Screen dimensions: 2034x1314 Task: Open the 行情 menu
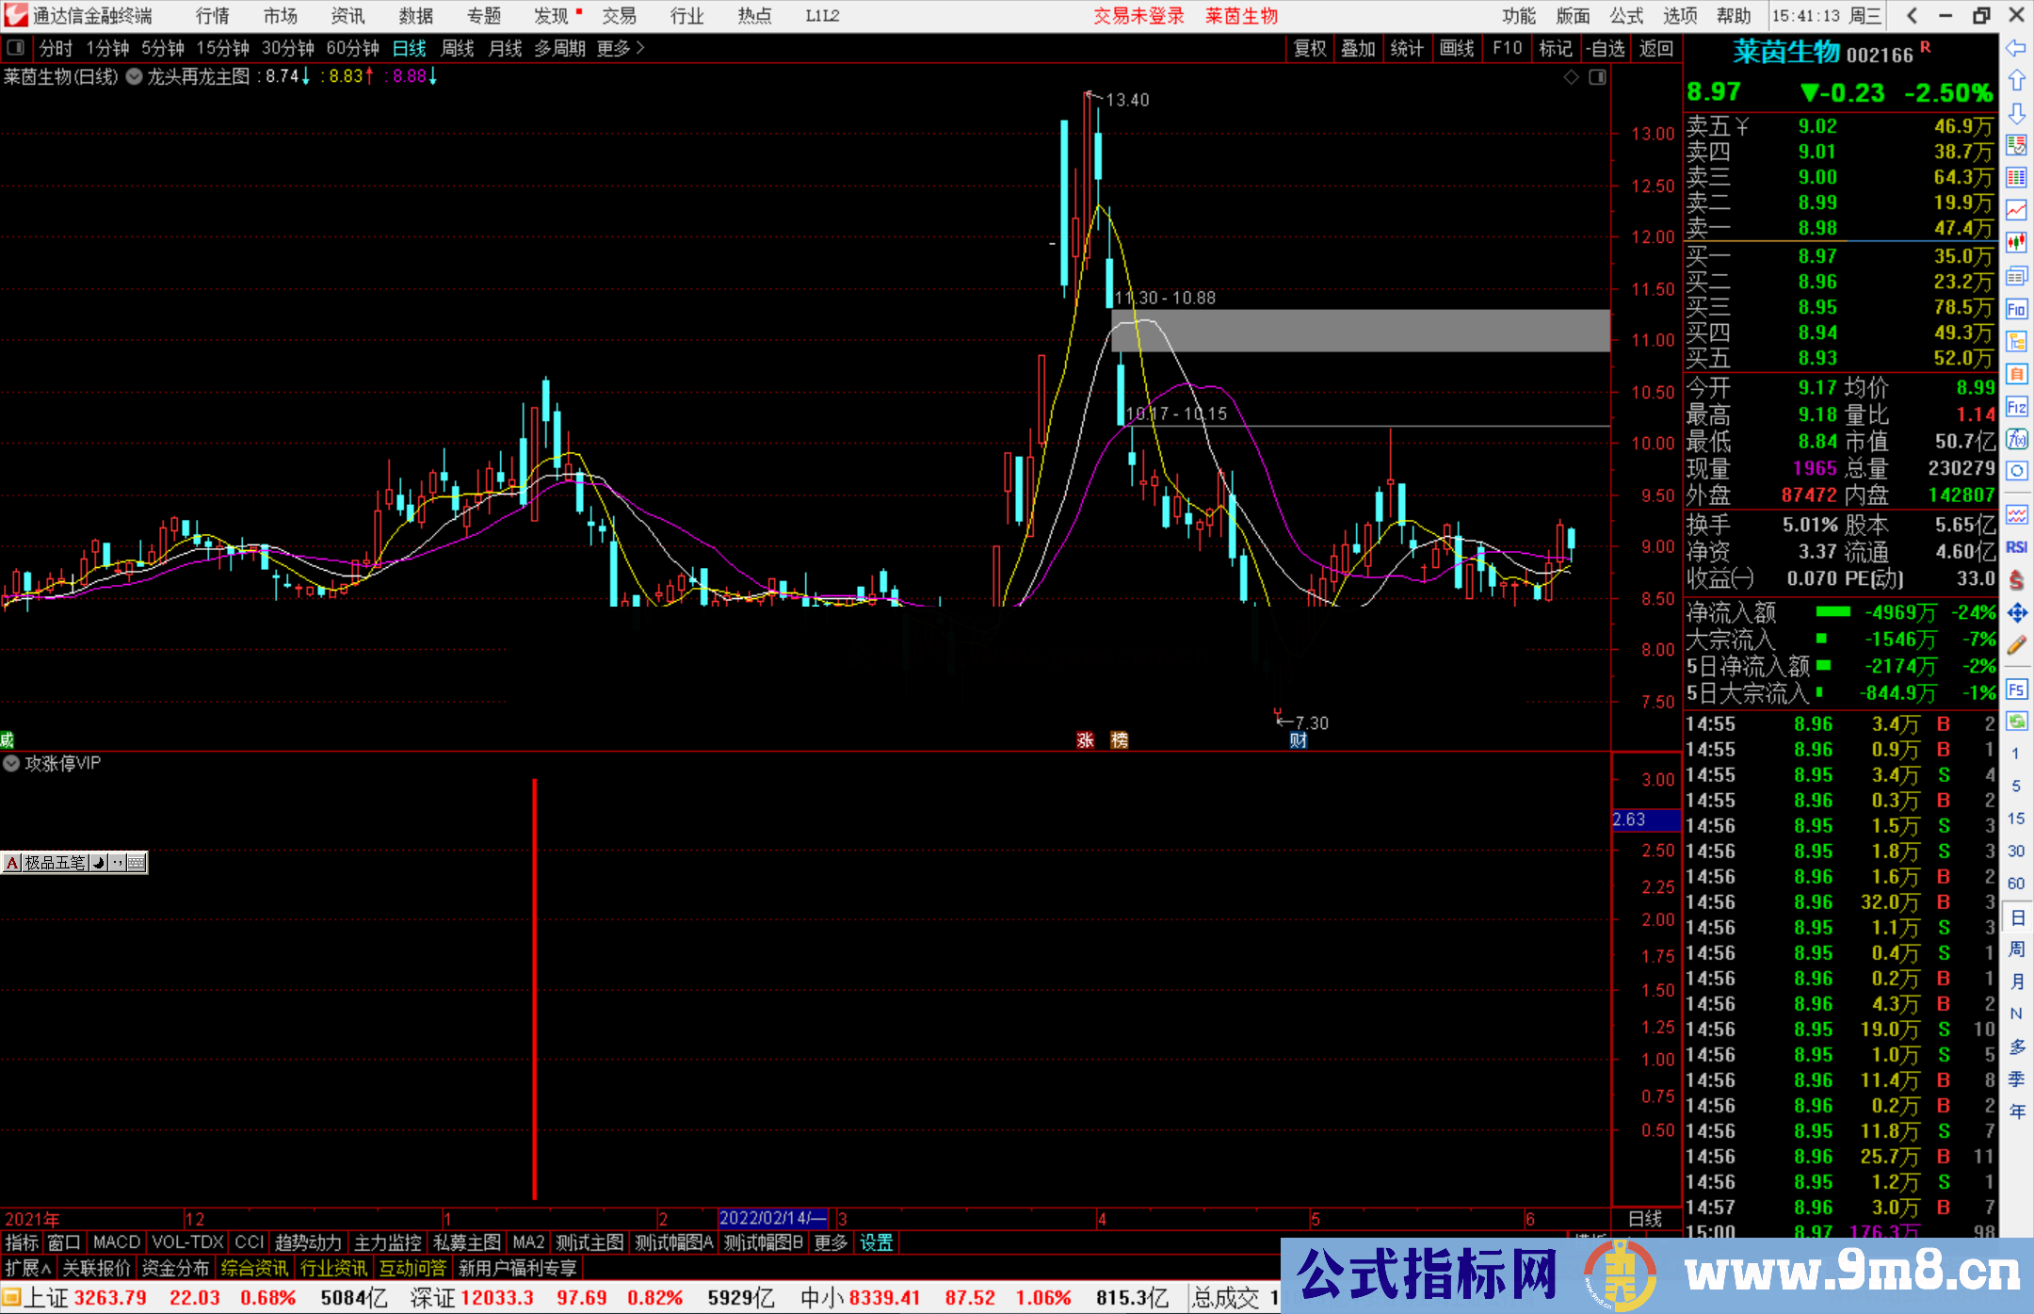[212, 15]
